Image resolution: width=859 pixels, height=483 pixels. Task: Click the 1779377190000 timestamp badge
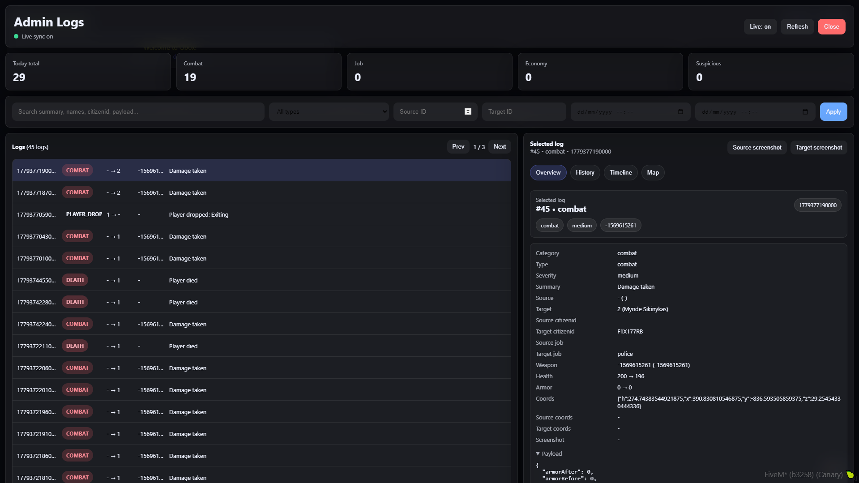[817, 205]
